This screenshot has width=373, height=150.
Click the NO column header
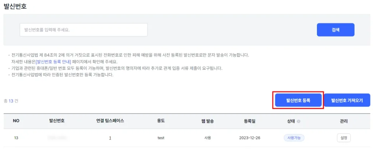16,121
